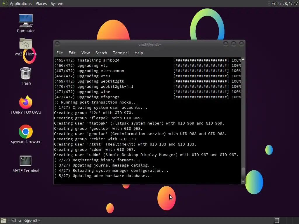
Task: Open the terminal Search menu
Action: coord(101,53)
